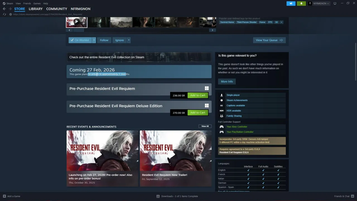Click the carousel left arrow
The width and height of the screenshot is (357, 201).
(x=69, y=30)
